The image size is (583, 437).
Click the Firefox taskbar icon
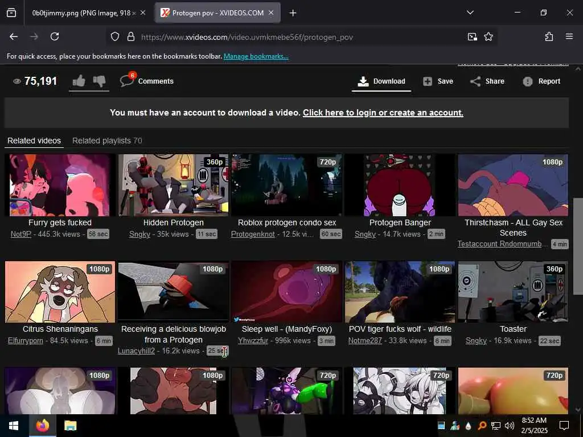pos(42,426)
